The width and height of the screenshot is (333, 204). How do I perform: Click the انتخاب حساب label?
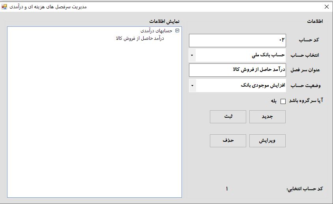(x=305, y=55)
